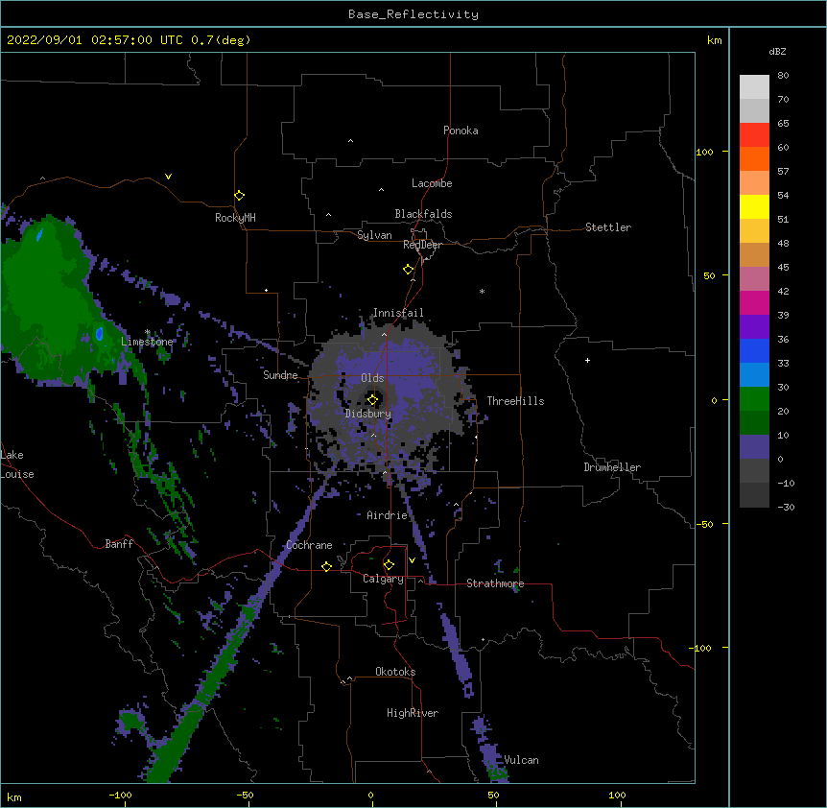The width and height of the screenshot is (827, 808).
Task: Click the 30 dBZ green legend swatch
Action: coord(754,399)
